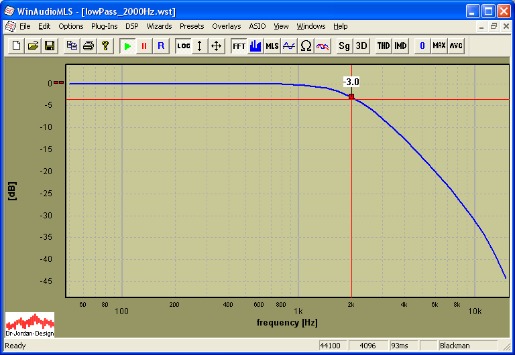This screenshot has width=515, height=355.
Task: Select the MLS measurement mode
Action: point(272,46)
